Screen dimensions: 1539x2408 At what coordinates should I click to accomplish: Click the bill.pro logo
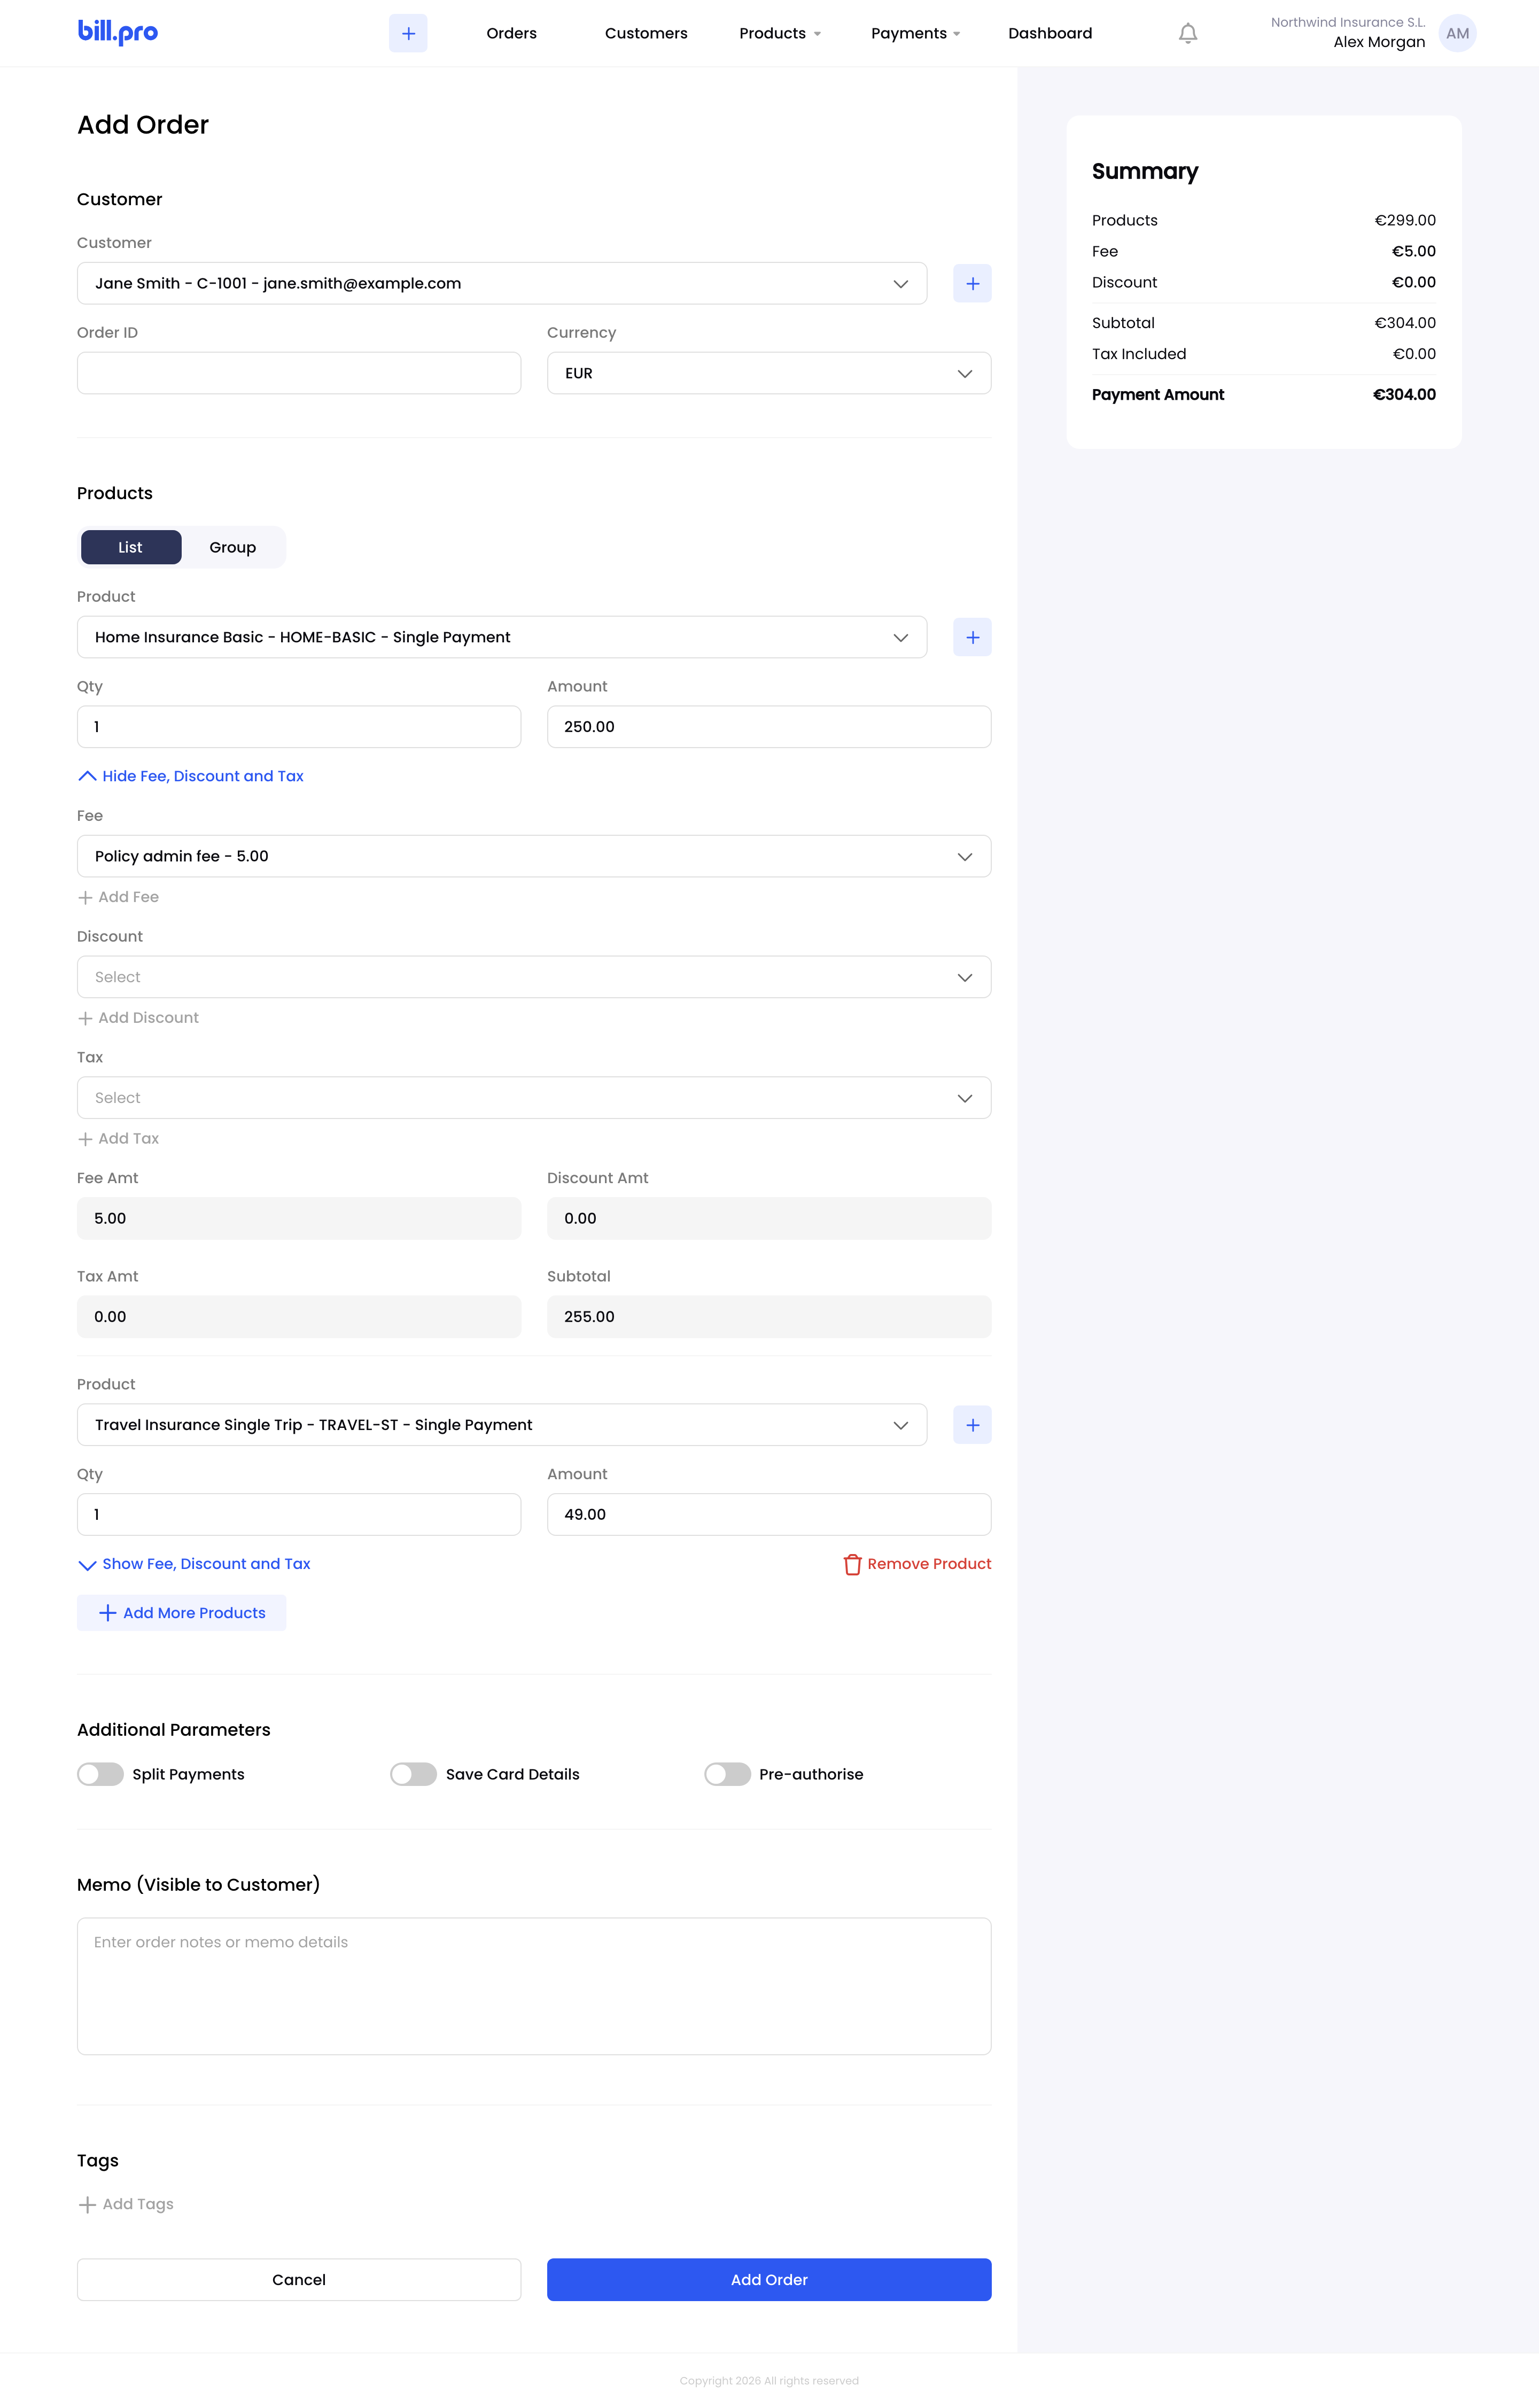click(x=117, y=32)
